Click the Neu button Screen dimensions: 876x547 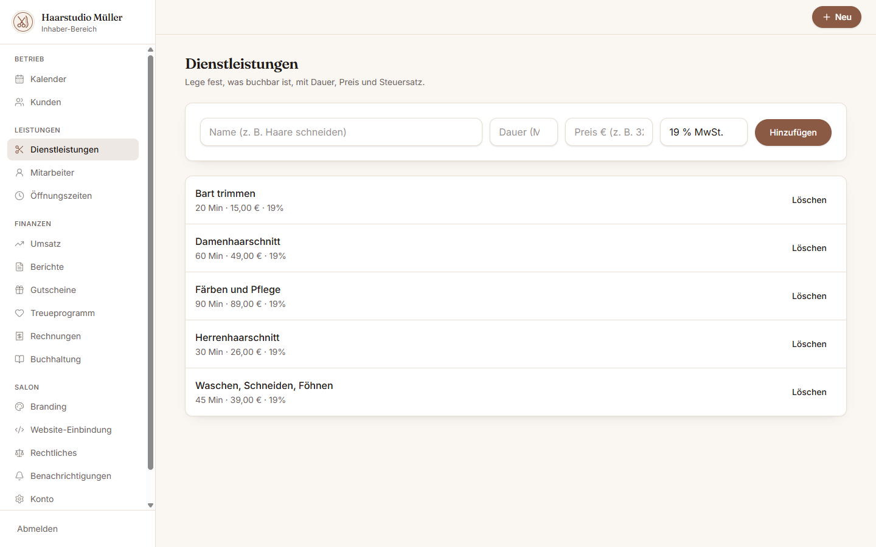click(x=836, y=17)
